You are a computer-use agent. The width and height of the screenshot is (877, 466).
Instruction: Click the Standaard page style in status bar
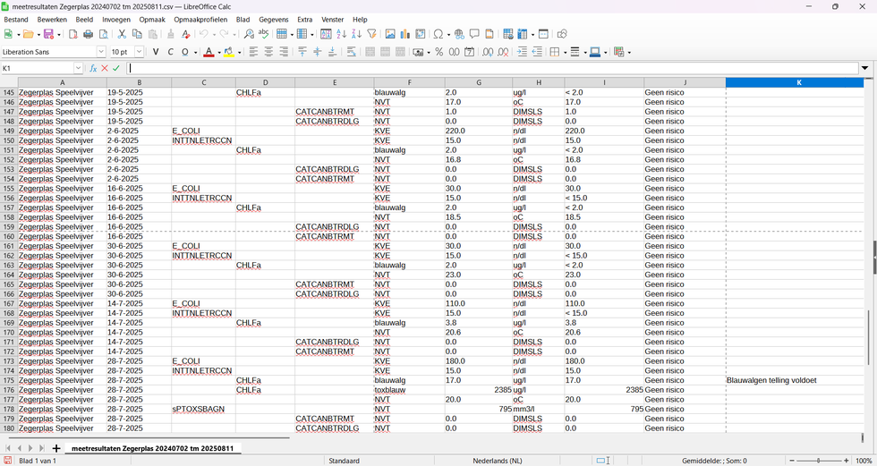pyautogui.click(x=344, y=461)
